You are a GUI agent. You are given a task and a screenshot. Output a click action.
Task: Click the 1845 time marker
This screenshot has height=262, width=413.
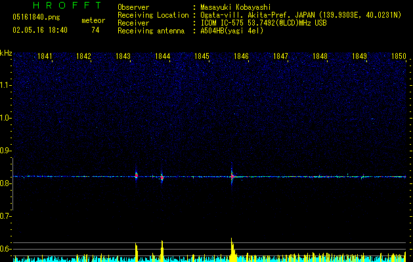[202, 56]
